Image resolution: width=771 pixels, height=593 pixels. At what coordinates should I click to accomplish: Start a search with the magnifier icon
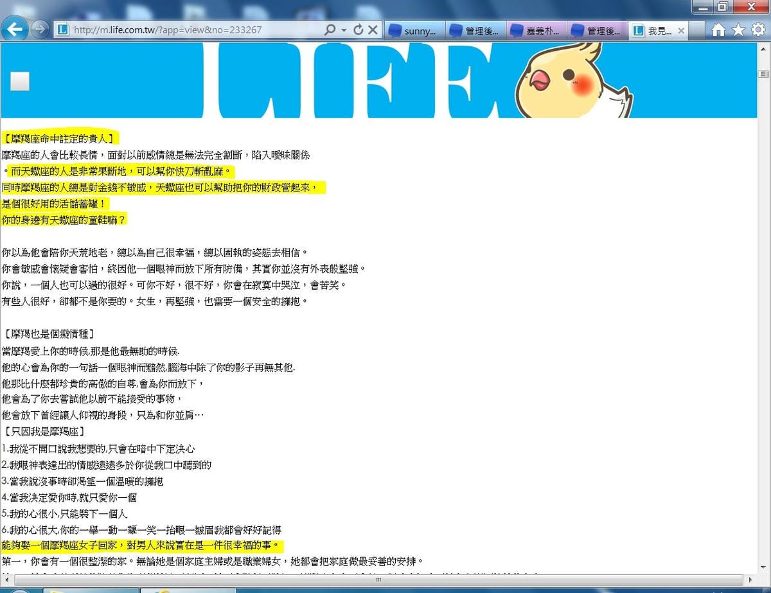coord(330,30)
